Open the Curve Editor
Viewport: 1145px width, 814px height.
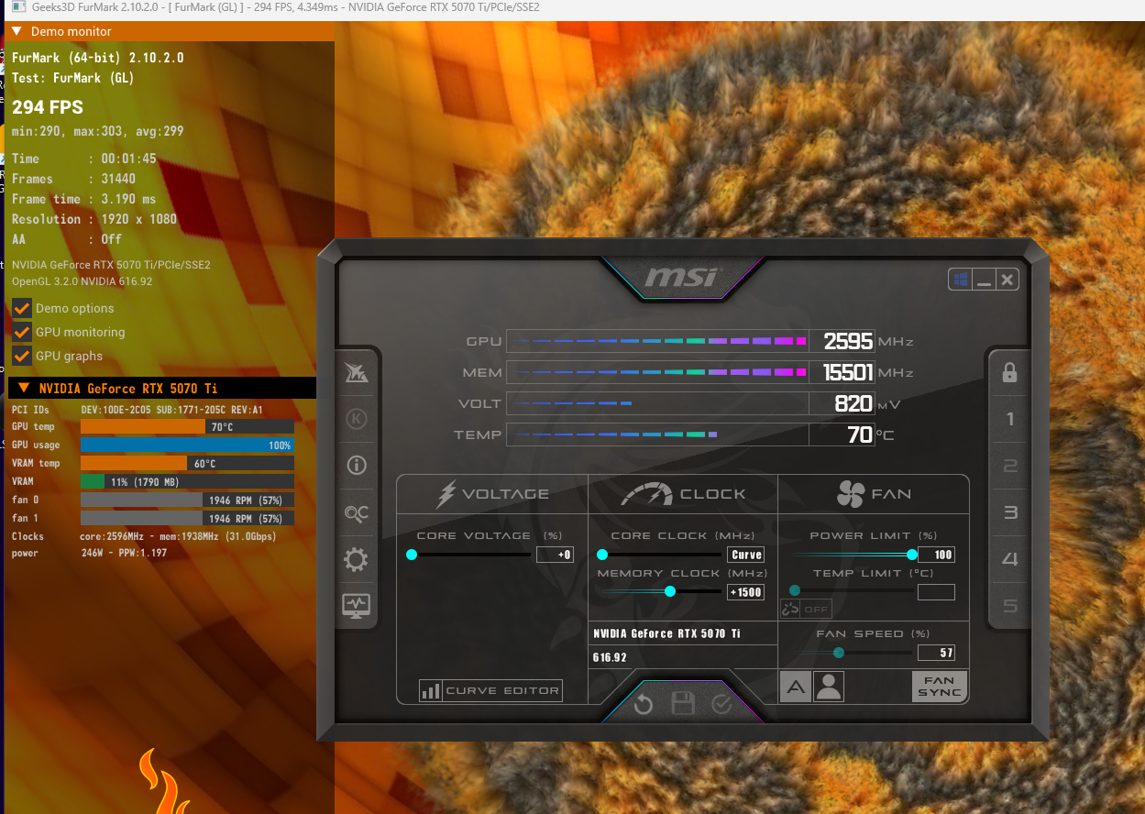(x=490, y=691)
